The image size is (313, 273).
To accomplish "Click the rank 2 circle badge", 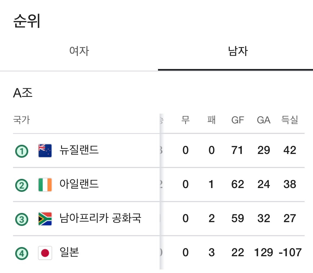I will click(21, 185).
